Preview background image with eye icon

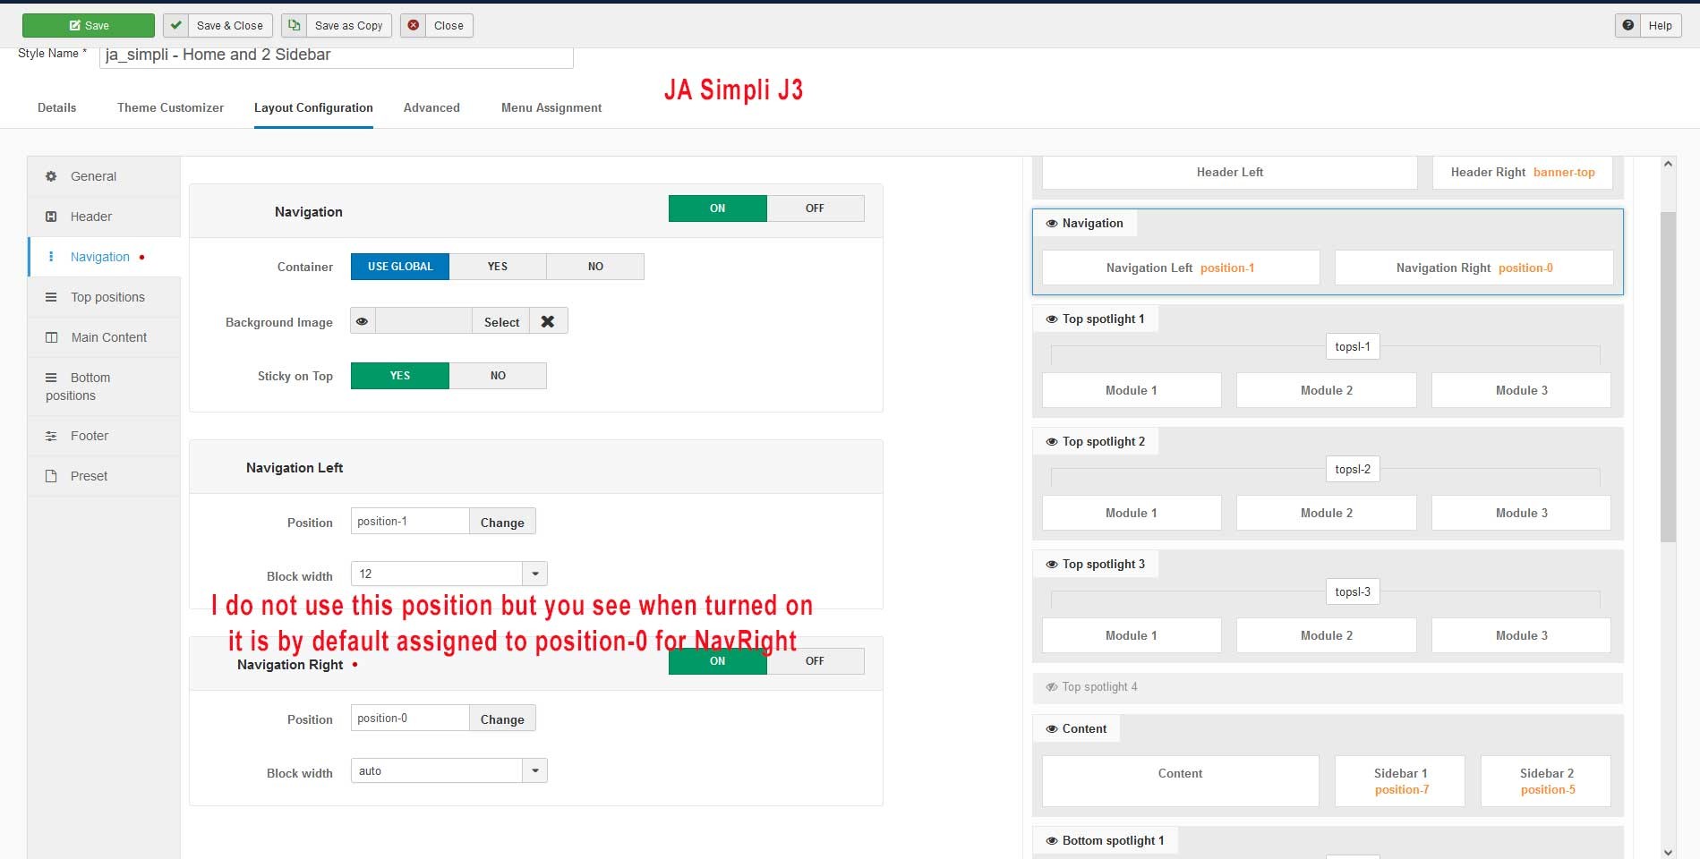pos(363,321)
